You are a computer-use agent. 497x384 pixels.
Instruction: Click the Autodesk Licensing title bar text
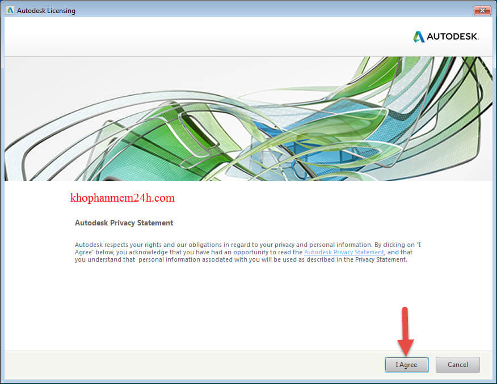(x=46, y=11)
